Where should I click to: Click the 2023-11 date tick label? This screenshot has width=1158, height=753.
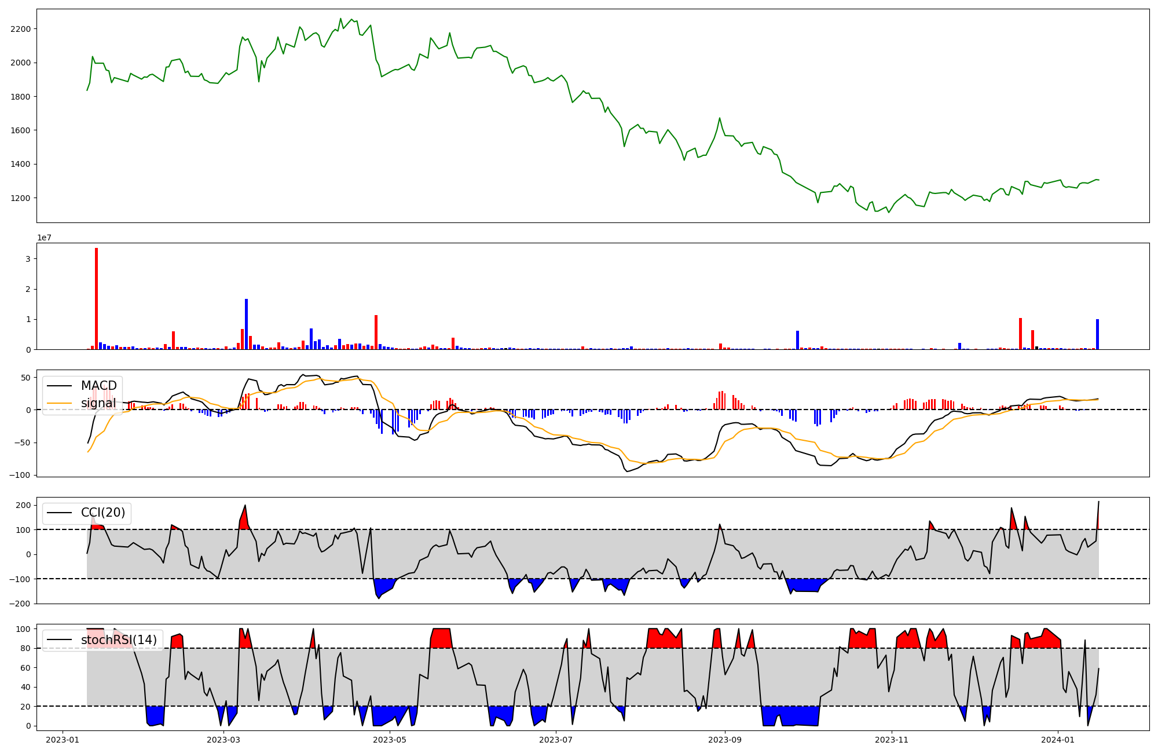point(892,740)
